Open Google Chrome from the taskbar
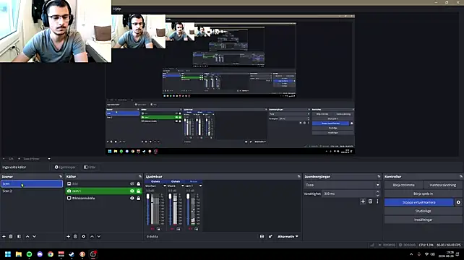This screenshot has height=260, width=464. pos(51,254)
